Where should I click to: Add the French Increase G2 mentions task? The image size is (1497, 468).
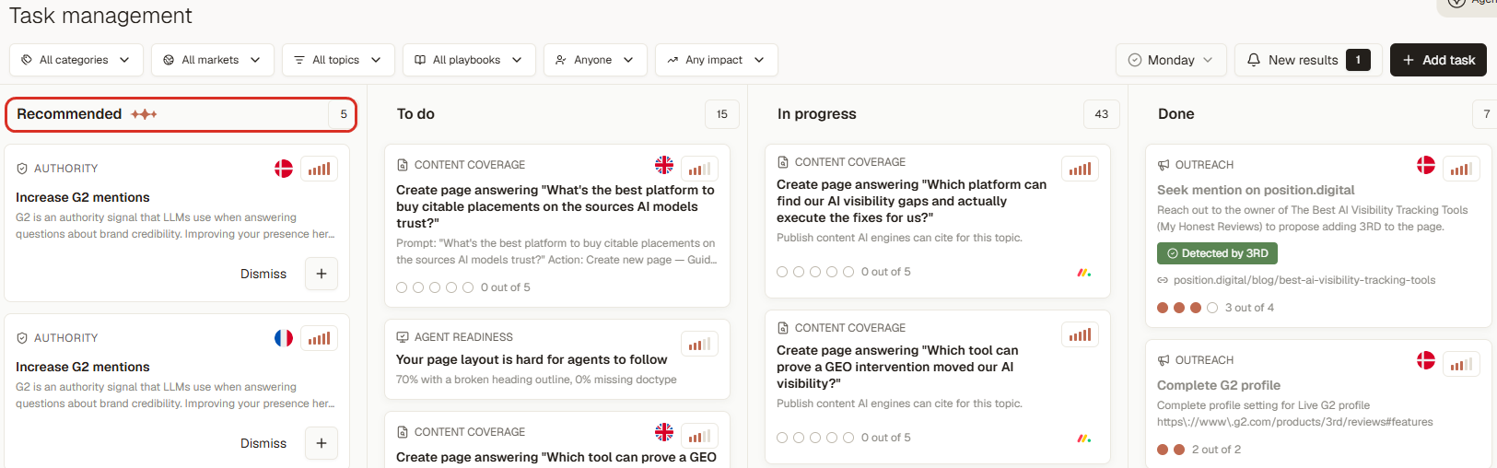click(322, 443)
